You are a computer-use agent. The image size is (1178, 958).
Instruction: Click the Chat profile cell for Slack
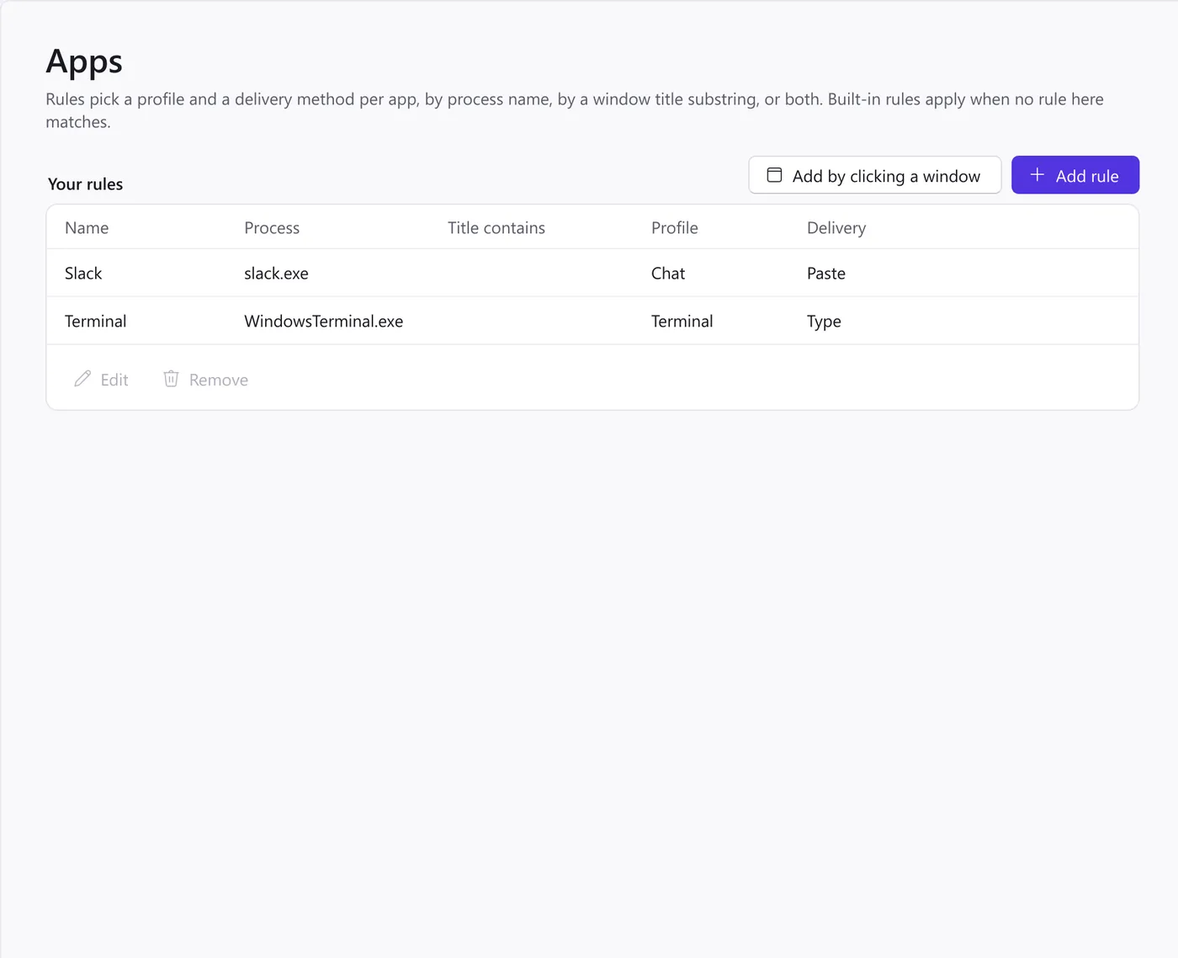pos(668,274)
